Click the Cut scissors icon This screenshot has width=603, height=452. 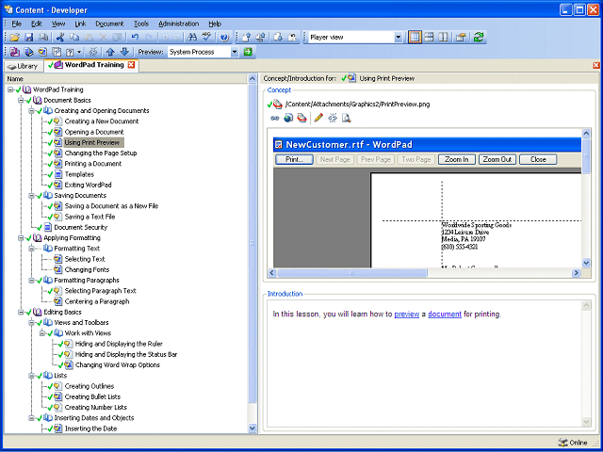pos(60,38)
